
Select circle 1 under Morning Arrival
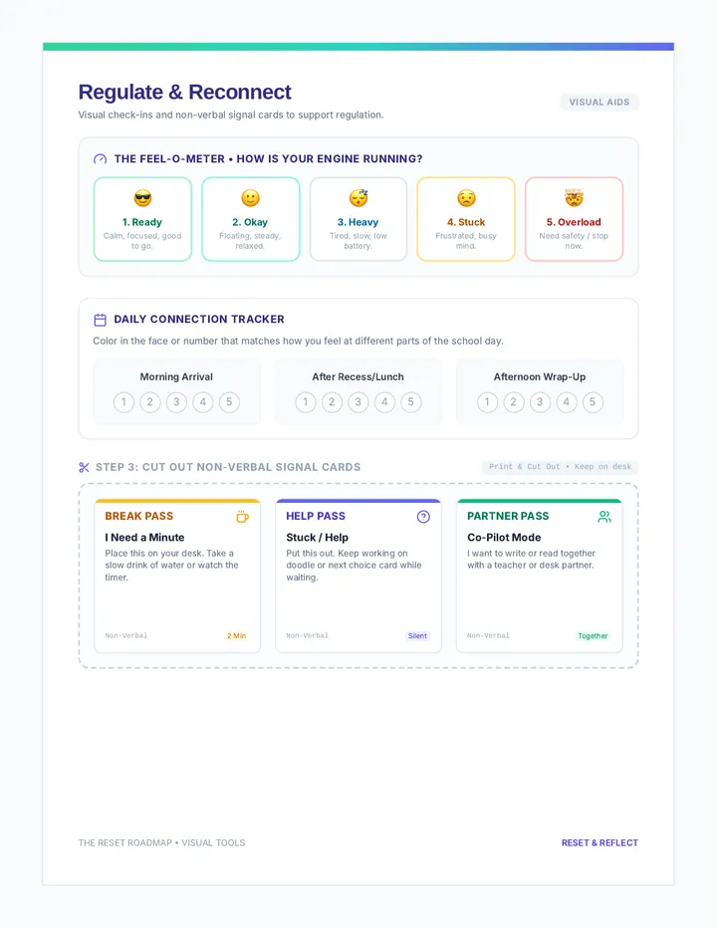(123, 402)
